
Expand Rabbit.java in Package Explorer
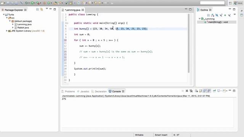(13, 27)
